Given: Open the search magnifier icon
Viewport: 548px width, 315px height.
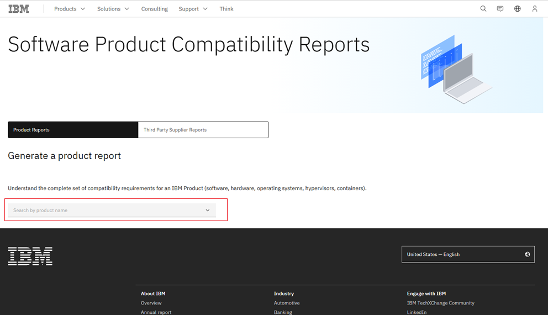Looking at the screenshot, I should 483,9.
